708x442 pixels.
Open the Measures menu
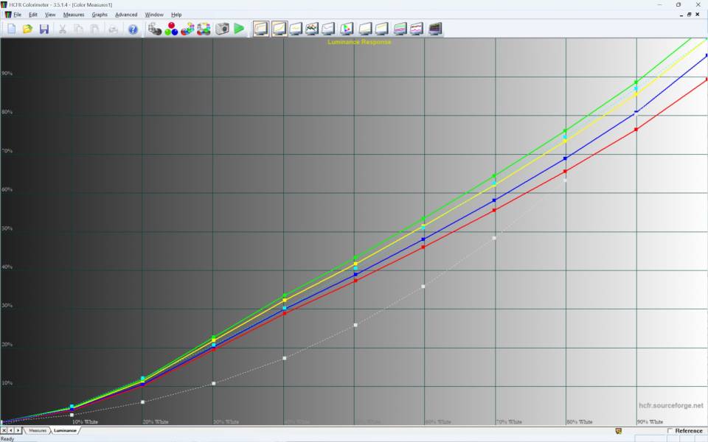click(74, 15)
